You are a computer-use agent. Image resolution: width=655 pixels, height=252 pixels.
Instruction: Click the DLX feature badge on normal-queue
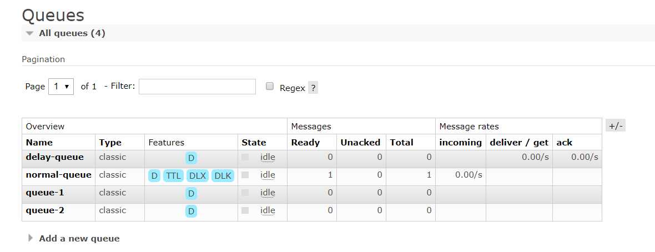pos(197,176)
